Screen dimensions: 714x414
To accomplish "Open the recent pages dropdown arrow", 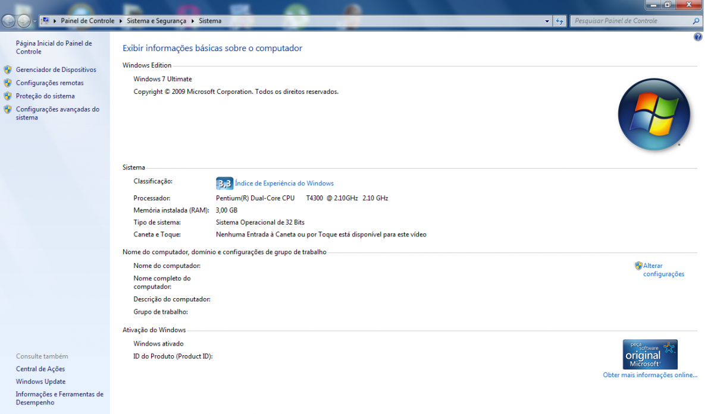I will [x=35, y=21].
